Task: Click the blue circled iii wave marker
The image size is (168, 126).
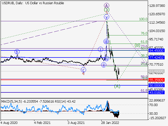Action: [x=106, y=41]
